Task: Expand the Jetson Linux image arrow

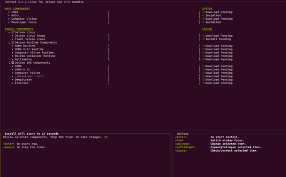Action: pyautogui.click(x=12, y=36)
